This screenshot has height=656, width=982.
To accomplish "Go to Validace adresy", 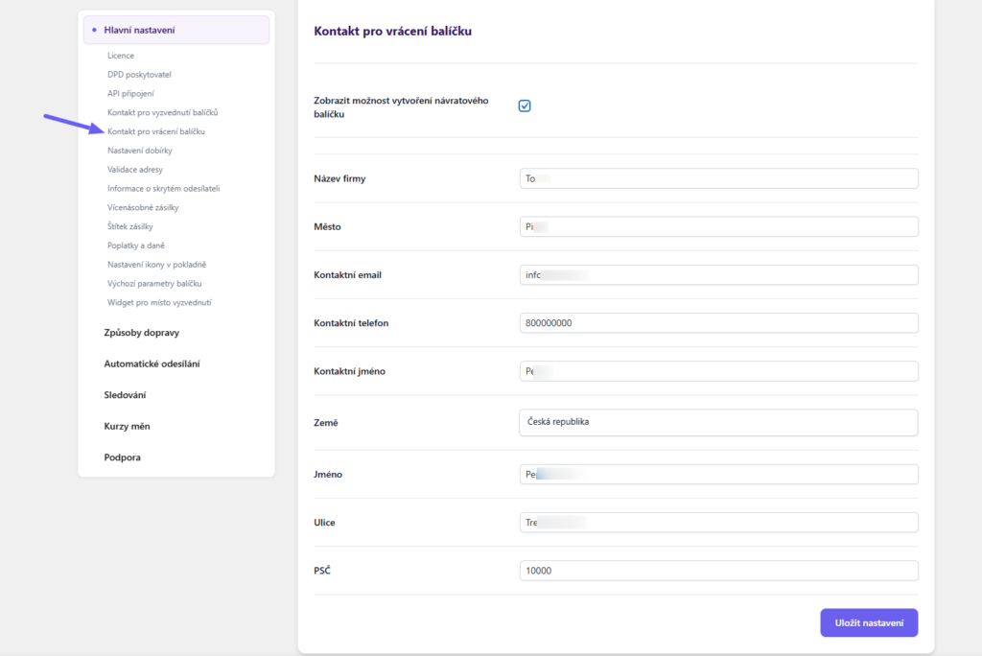I will (135, 170).
